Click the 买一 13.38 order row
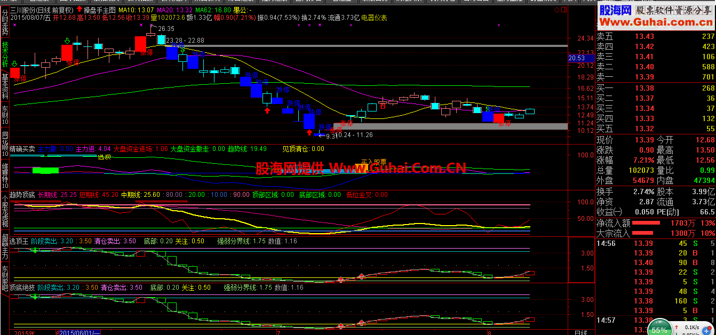 click(655, 88)
